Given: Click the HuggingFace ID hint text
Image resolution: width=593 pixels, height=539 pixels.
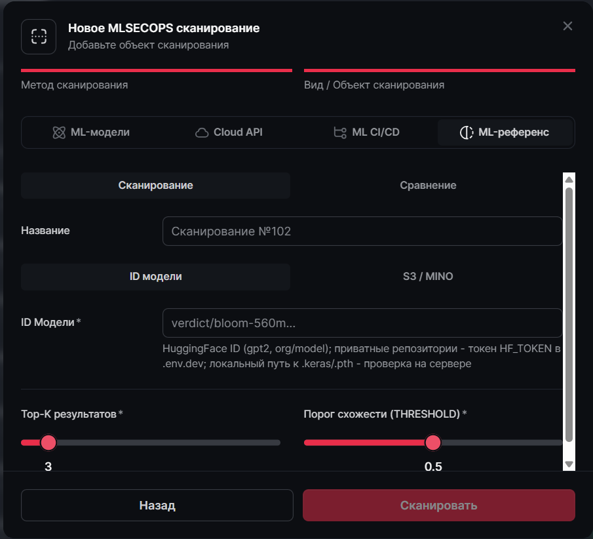Looking at the screenshot, I should point(362,356).
